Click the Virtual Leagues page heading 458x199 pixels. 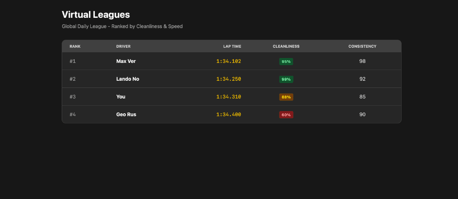coord(96,15)
